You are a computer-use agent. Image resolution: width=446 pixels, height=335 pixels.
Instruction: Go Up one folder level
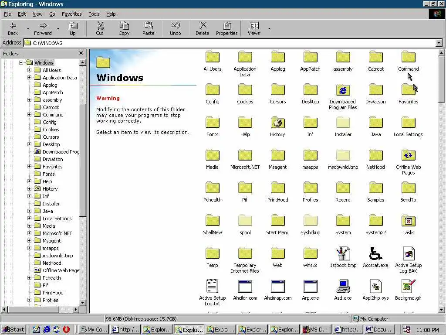(73, 28)
